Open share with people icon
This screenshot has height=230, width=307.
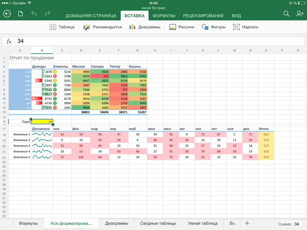coord(300,14)
